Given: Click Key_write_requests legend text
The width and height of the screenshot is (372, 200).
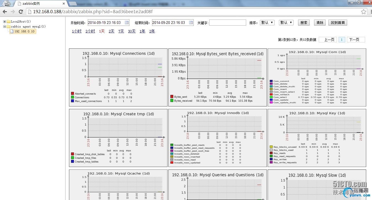Looking at the screenshot, I should pos(285,162).
